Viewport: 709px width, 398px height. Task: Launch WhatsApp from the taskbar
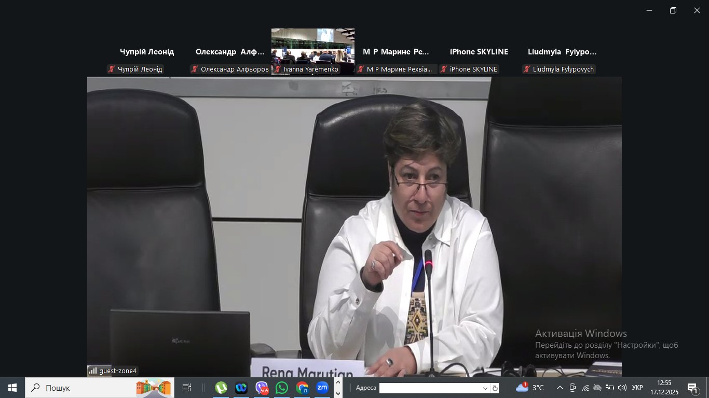(282, 388)
